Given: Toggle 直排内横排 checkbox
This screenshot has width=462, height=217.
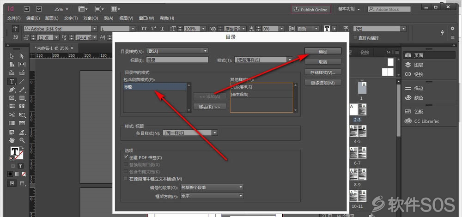Looking at the screenshot, I should pos(355,38).
